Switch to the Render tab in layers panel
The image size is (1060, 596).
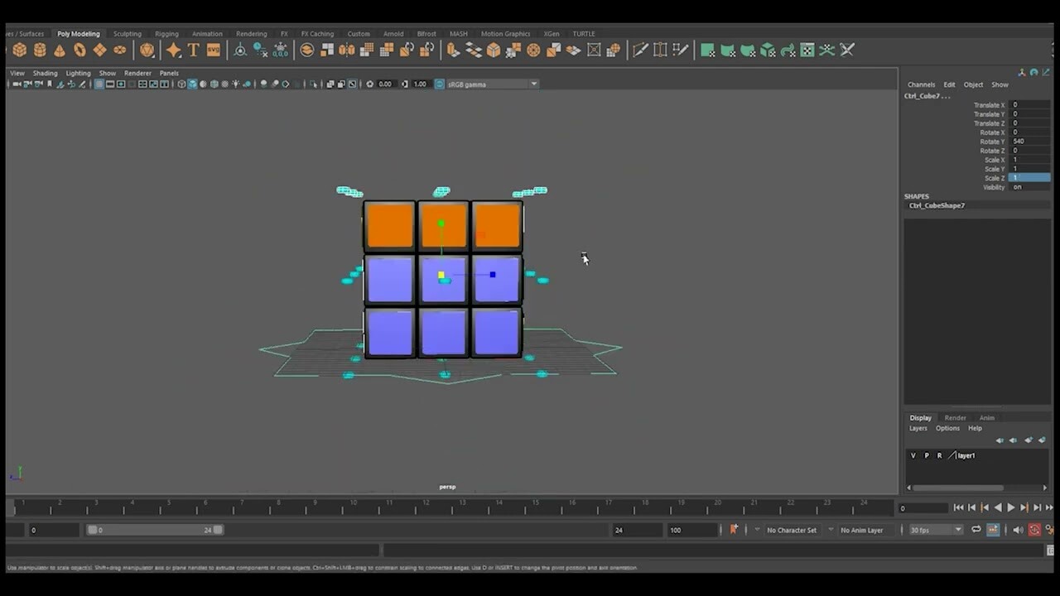[x=955, y=417]
